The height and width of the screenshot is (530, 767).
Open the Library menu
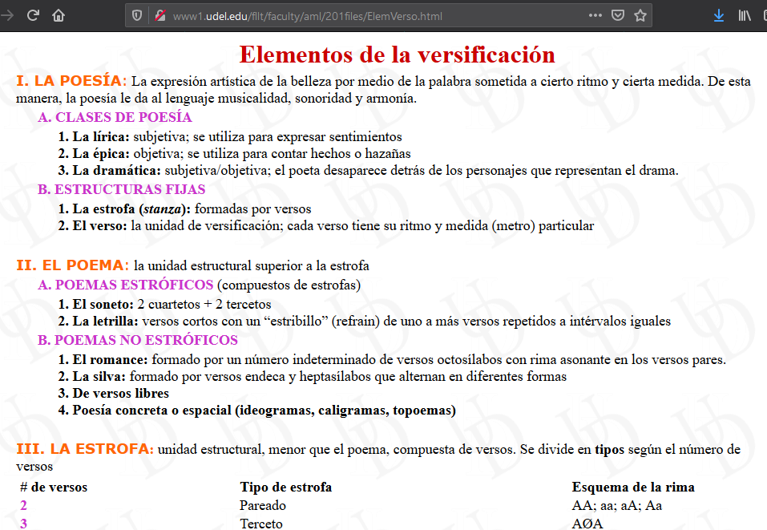click(x=745, y=15)
